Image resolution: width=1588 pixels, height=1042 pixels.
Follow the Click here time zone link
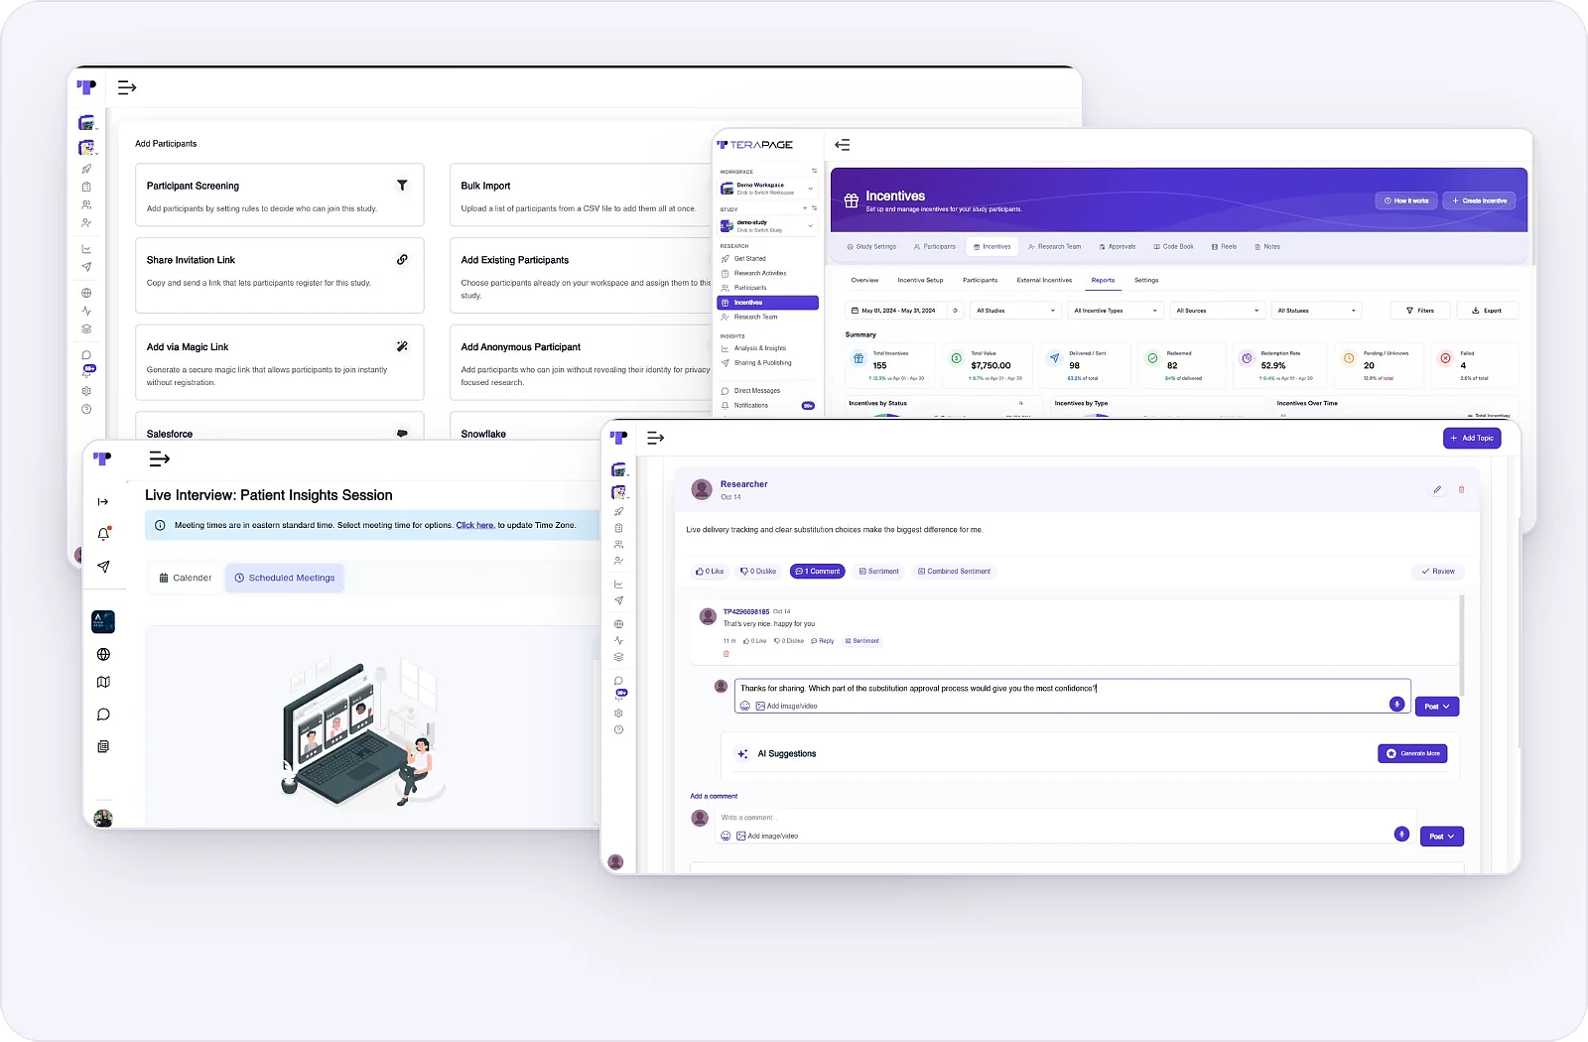point(474,525)
